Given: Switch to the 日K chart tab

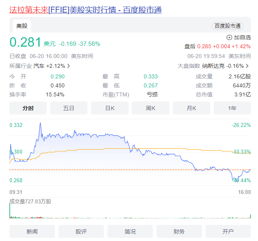Looking at the screenshot, I should [110, 108].
